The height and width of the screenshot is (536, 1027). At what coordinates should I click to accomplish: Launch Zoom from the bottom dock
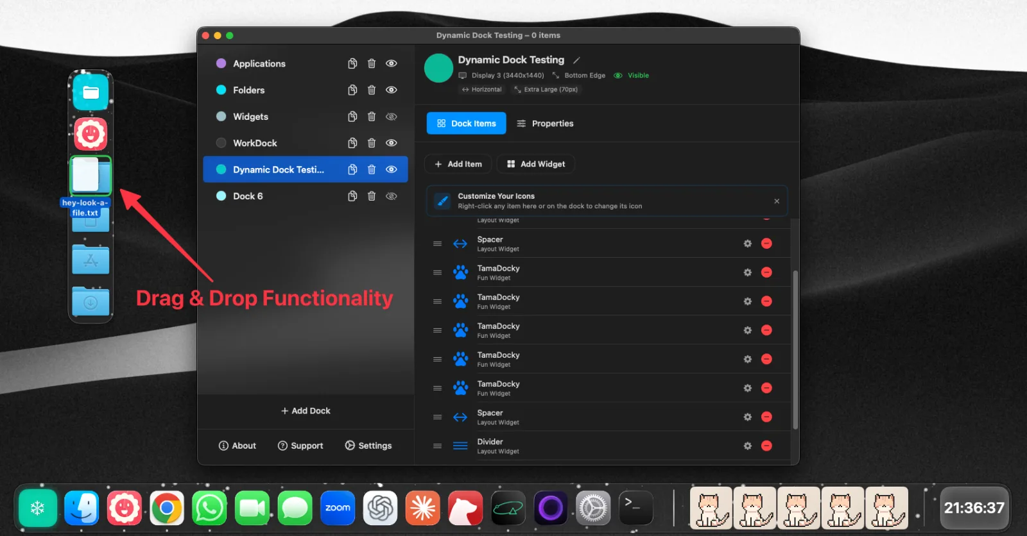click(x=338, y=508)
